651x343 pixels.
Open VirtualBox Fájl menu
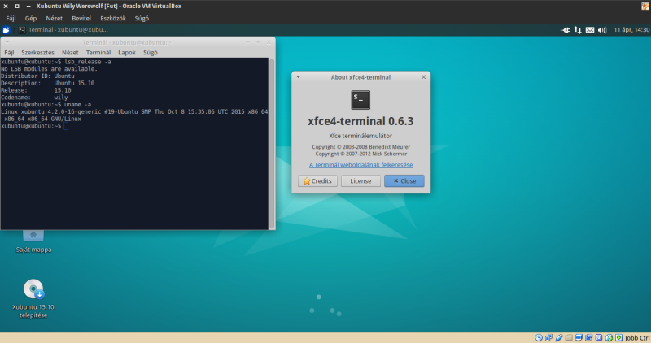pos(11,18)
